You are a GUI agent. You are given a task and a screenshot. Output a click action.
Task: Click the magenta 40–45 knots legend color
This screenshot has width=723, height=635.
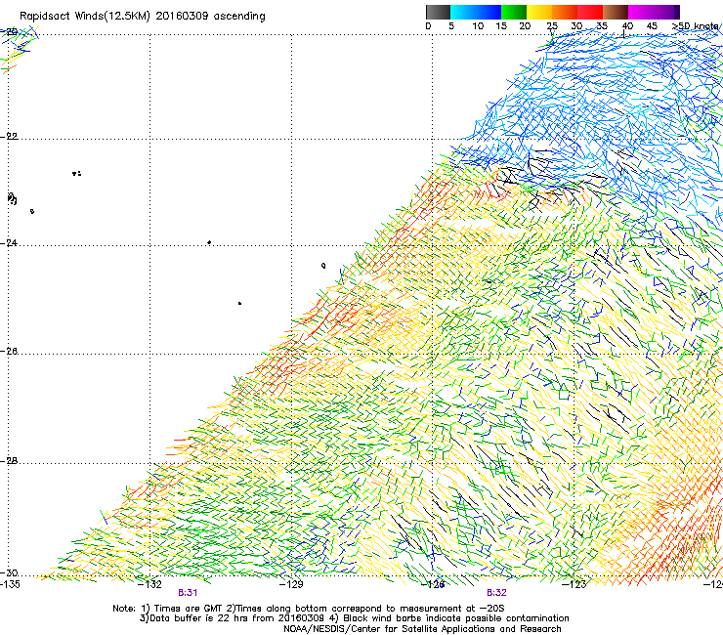tap(641, 12)
